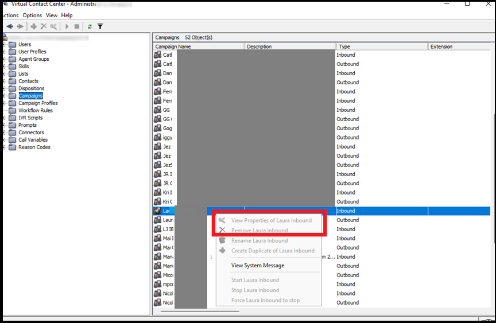Image resolution: width=496 pixels, height=323 pixels.
Task: Expand the Lists tree node
Action: 4,73
